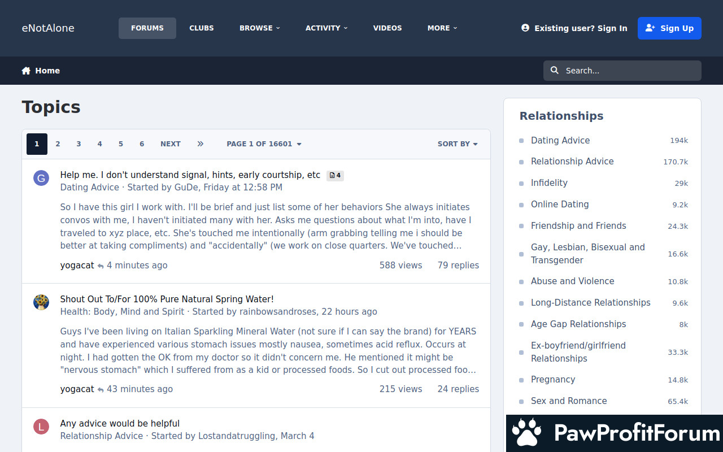The image size is (723, 452).
Task: Click the user icon beside Sign In
Action: coord(525,28)
